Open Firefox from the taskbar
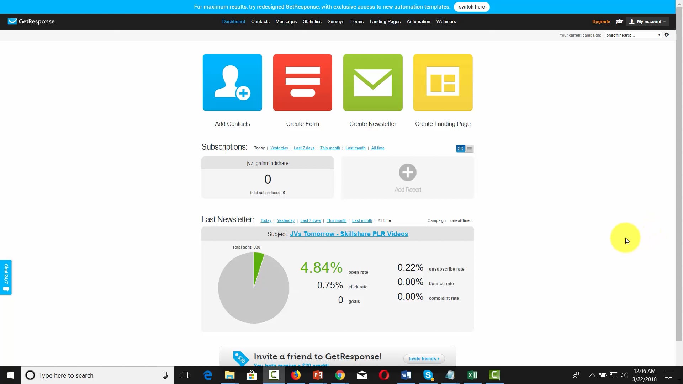This screenshot has height=384, width=683. pyautogui.click(x=296, y=375)
